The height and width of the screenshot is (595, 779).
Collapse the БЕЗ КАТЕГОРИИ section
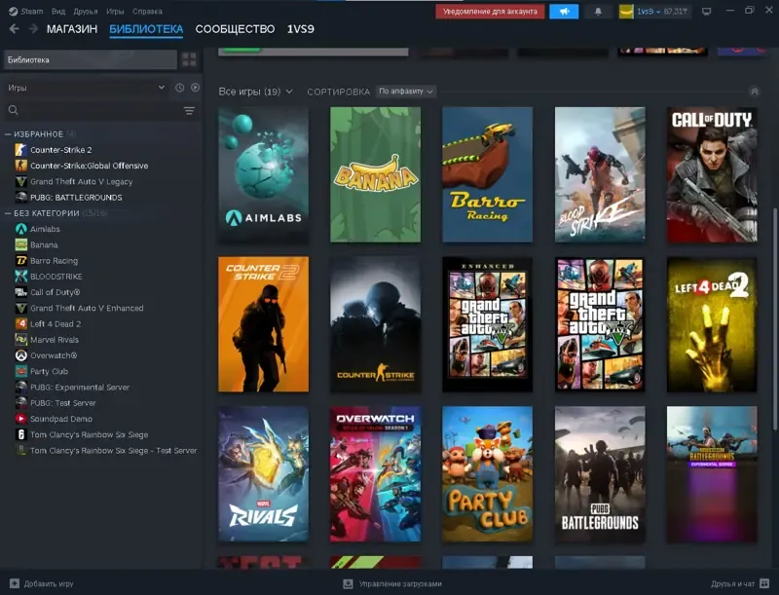click(x=8, y=213)
